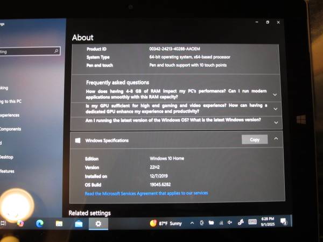
Task: Open the touch keyboard tray icon
Action: coord(252,222)
